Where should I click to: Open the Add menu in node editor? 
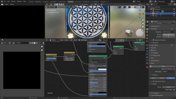(x=71, y=40)
